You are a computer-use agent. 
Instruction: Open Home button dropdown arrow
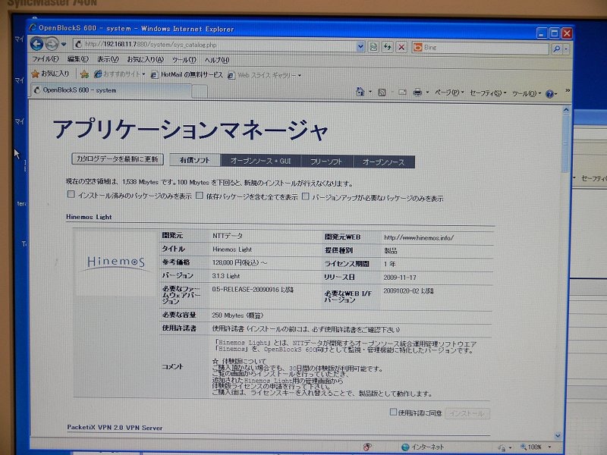370,92
